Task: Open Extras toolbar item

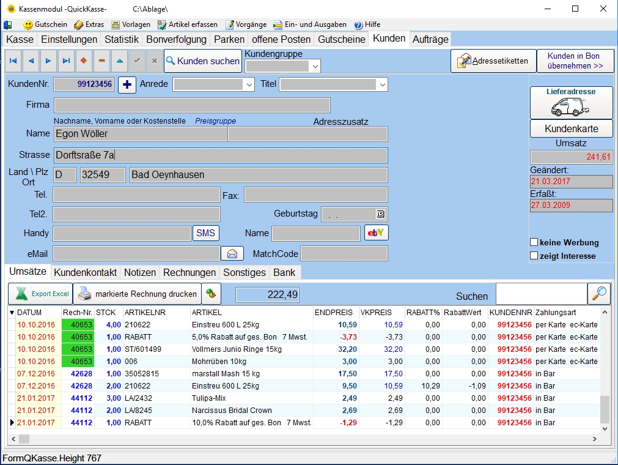Action: point(89,25)
